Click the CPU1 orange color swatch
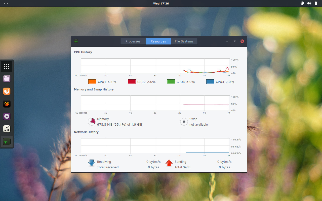 [x=92, y=82]
